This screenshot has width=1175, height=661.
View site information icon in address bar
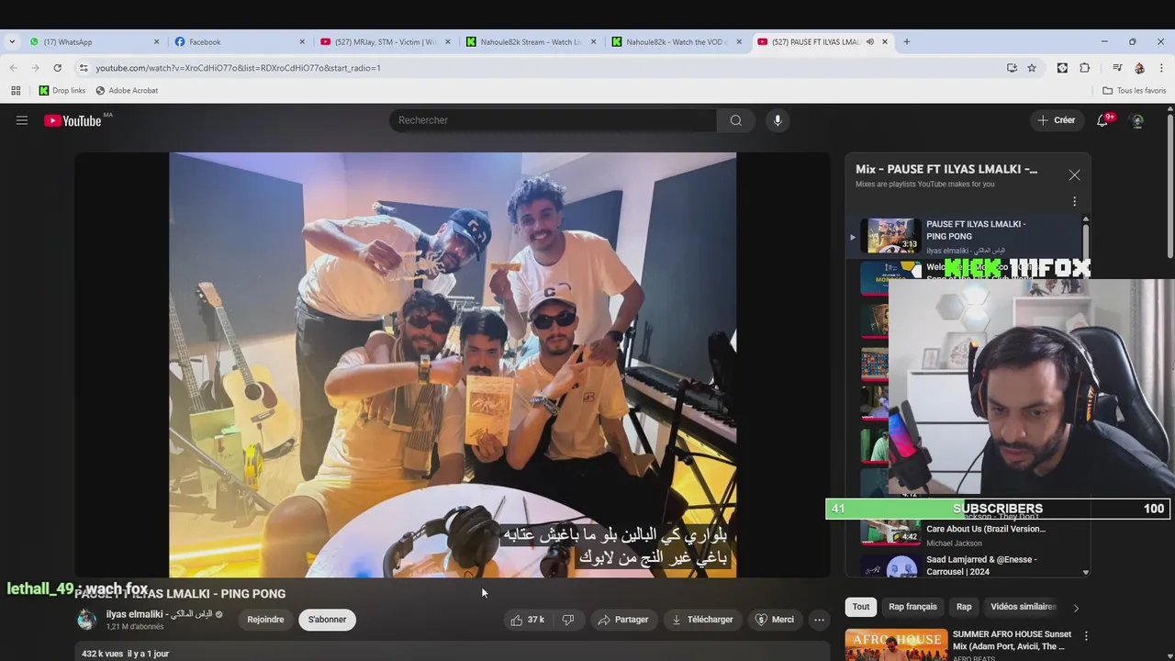(x=84, y=68)
